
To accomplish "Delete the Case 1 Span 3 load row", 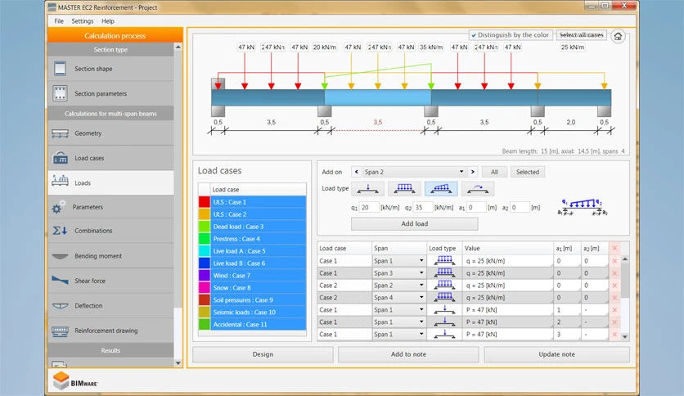I will [x=614, y=273].
